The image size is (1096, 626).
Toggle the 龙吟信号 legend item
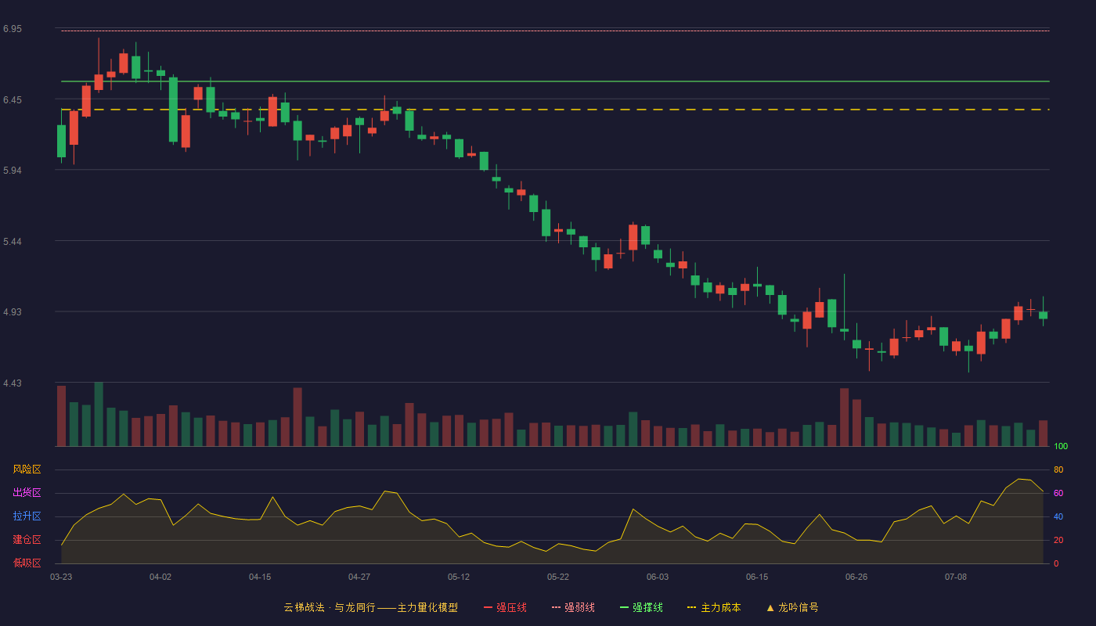(792, 607)
